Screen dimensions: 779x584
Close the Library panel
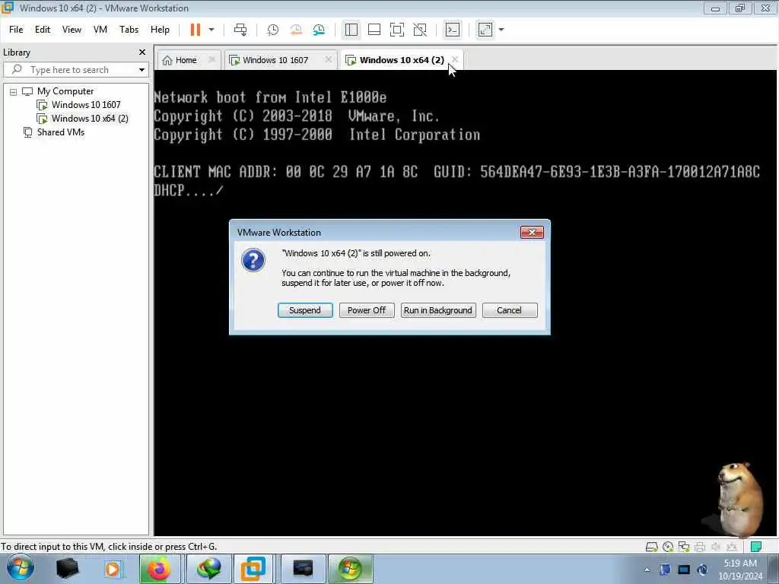pos(142,52)
